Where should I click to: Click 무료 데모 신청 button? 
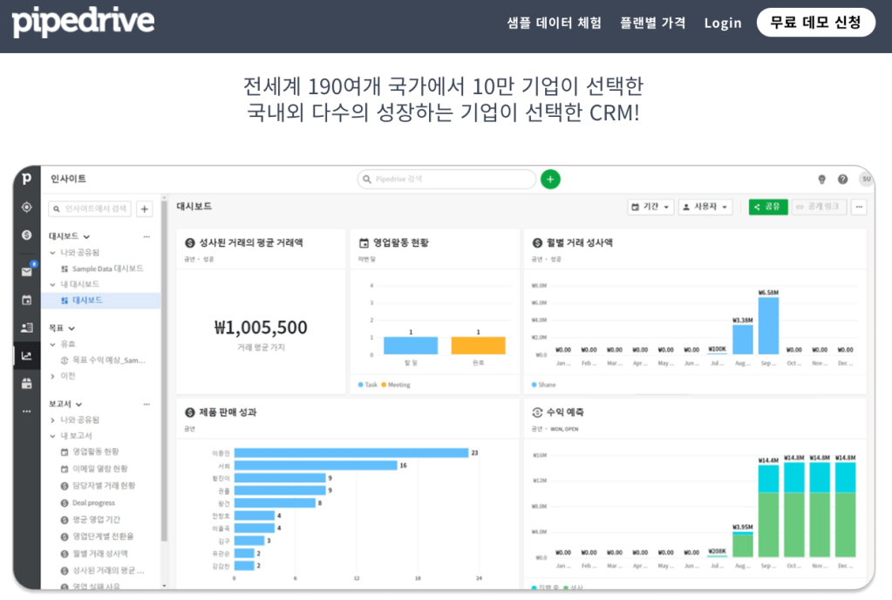[x=815, y=22]
